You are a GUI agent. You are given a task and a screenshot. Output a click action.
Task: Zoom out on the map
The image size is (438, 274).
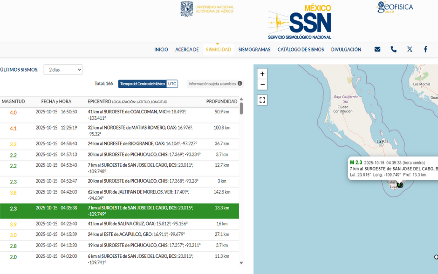point(262,85)
